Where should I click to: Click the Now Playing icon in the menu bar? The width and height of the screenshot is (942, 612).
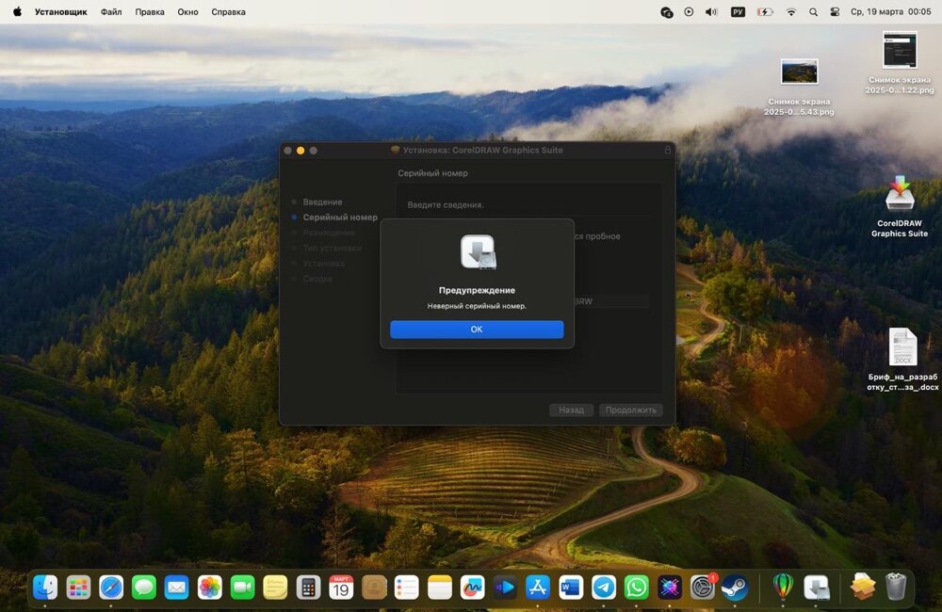click(x=689, y=11)
